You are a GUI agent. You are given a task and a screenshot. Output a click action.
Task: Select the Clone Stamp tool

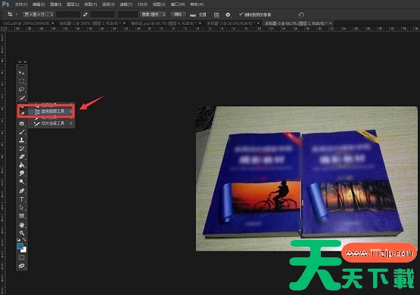tap(22, 140)
